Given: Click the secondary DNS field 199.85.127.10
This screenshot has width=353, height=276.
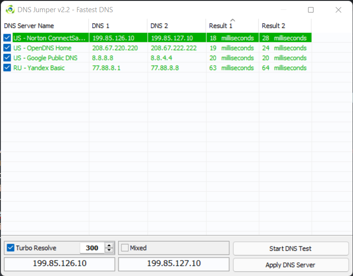Looking at the screenshot, I should (x=173, y=264).
